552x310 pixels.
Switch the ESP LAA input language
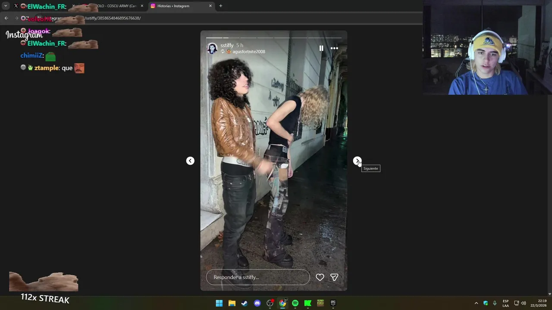coord(505,303)
